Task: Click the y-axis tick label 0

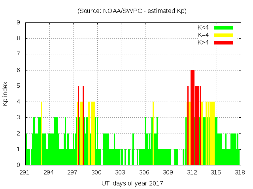Action: (x=18, y=165)
